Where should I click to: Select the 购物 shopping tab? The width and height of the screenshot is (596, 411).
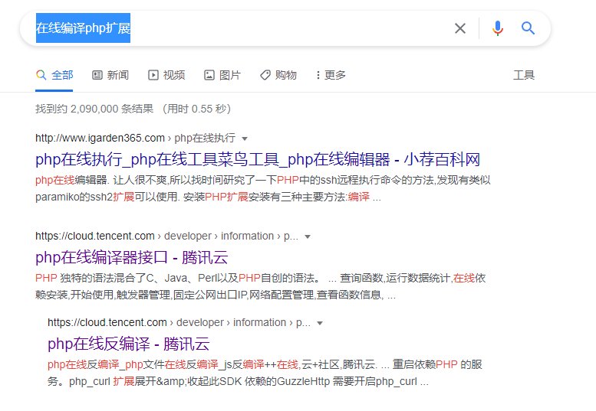[x=278, y=75]
